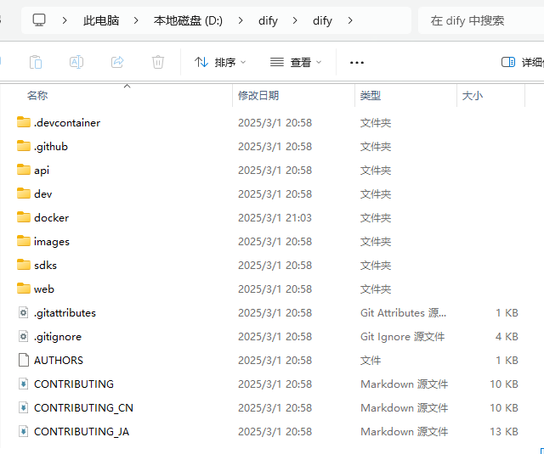Image resolution: width=544 pixels, height=454 pixels.
Task: Go to 此电脑 in the address bar
Action: (x=101, y=20)
